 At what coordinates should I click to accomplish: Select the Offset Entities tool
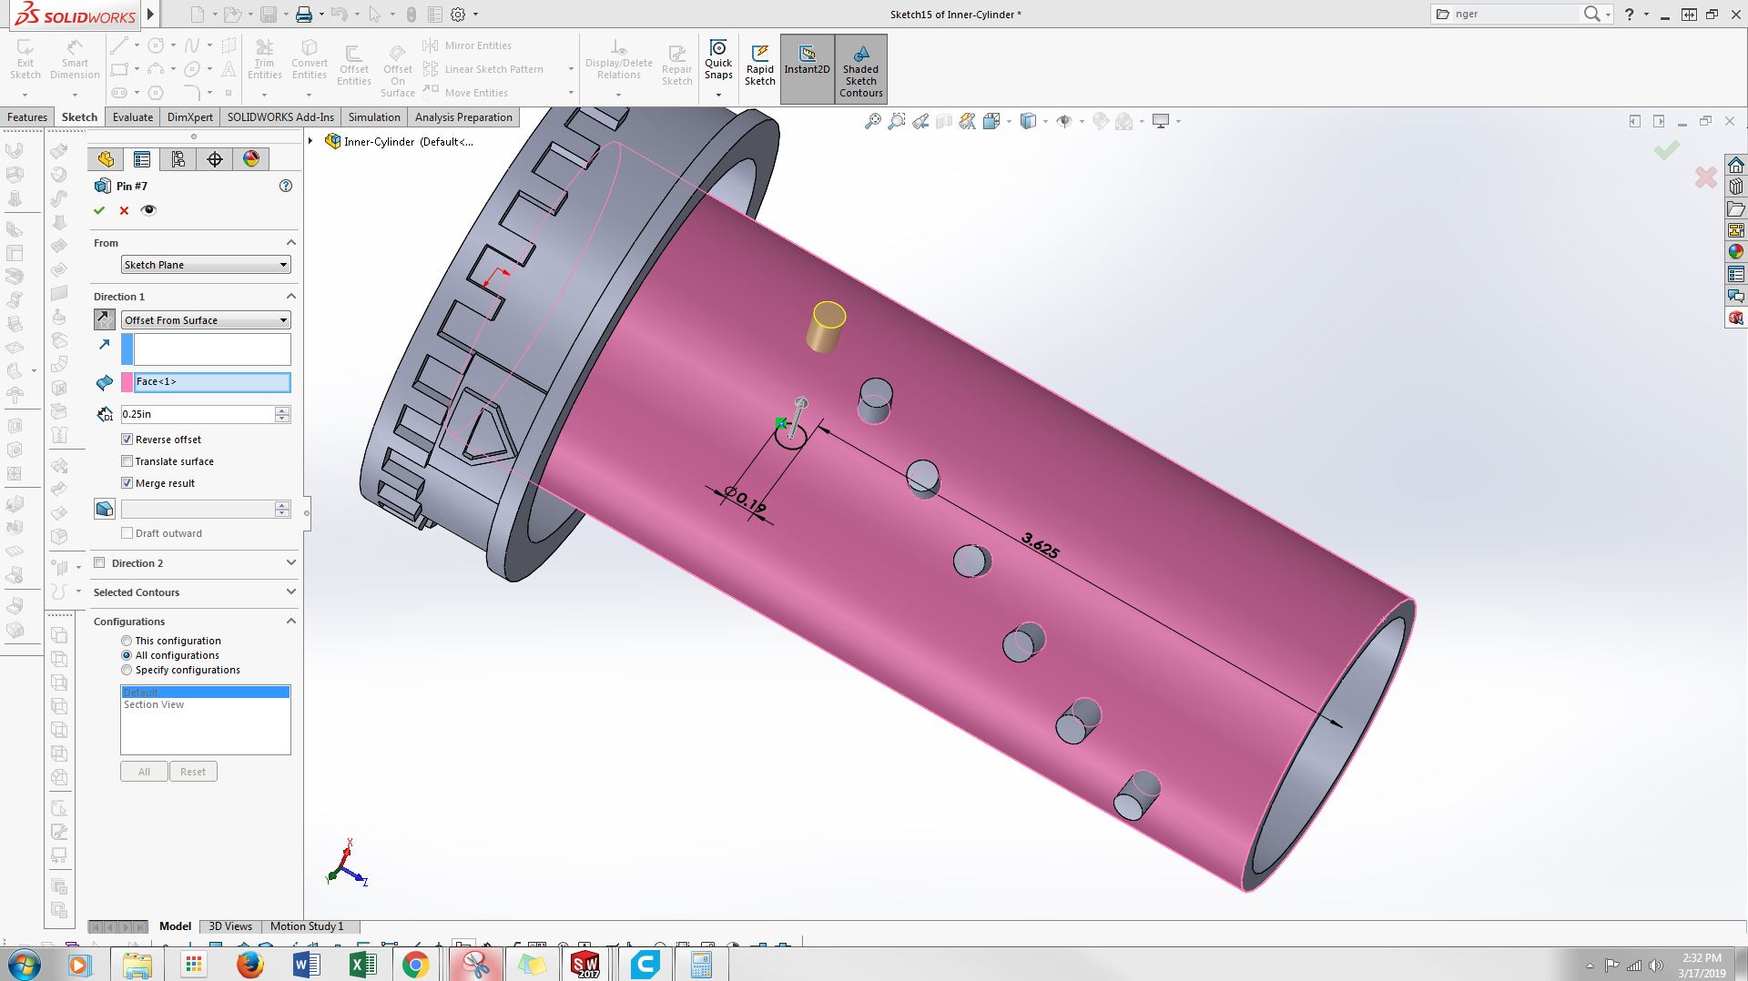coord(354,66)
